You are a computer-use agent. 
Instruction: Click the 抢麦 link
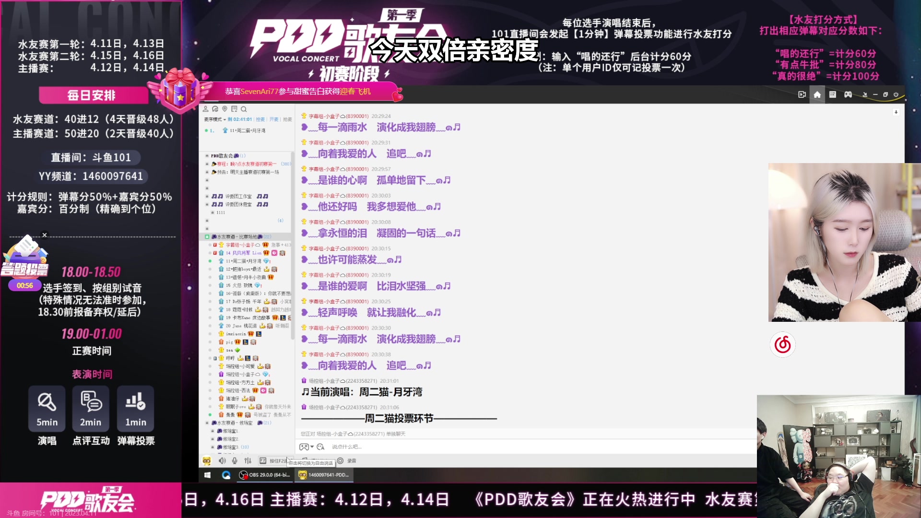[287, 119]
